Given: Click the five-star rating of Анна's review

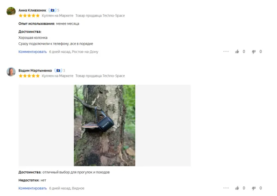Looking at the screenshot, I should [x=29, y=15].
